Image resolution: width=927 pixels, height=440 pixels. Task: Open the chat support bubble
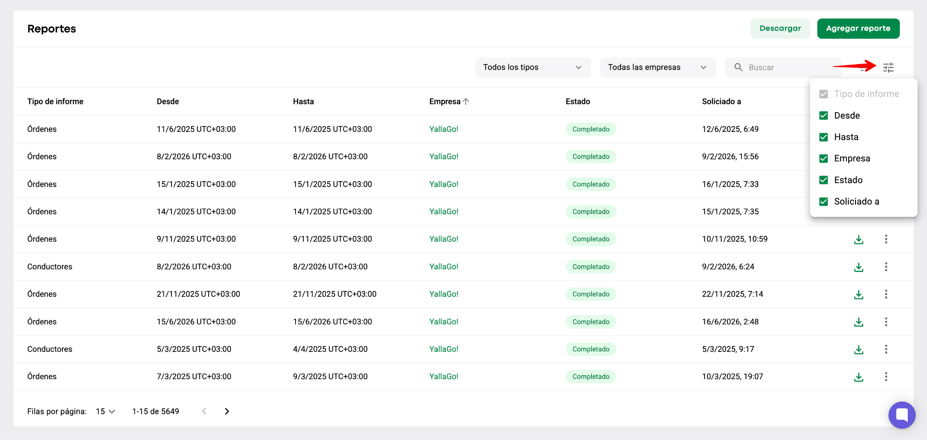(x=902, y=415)
